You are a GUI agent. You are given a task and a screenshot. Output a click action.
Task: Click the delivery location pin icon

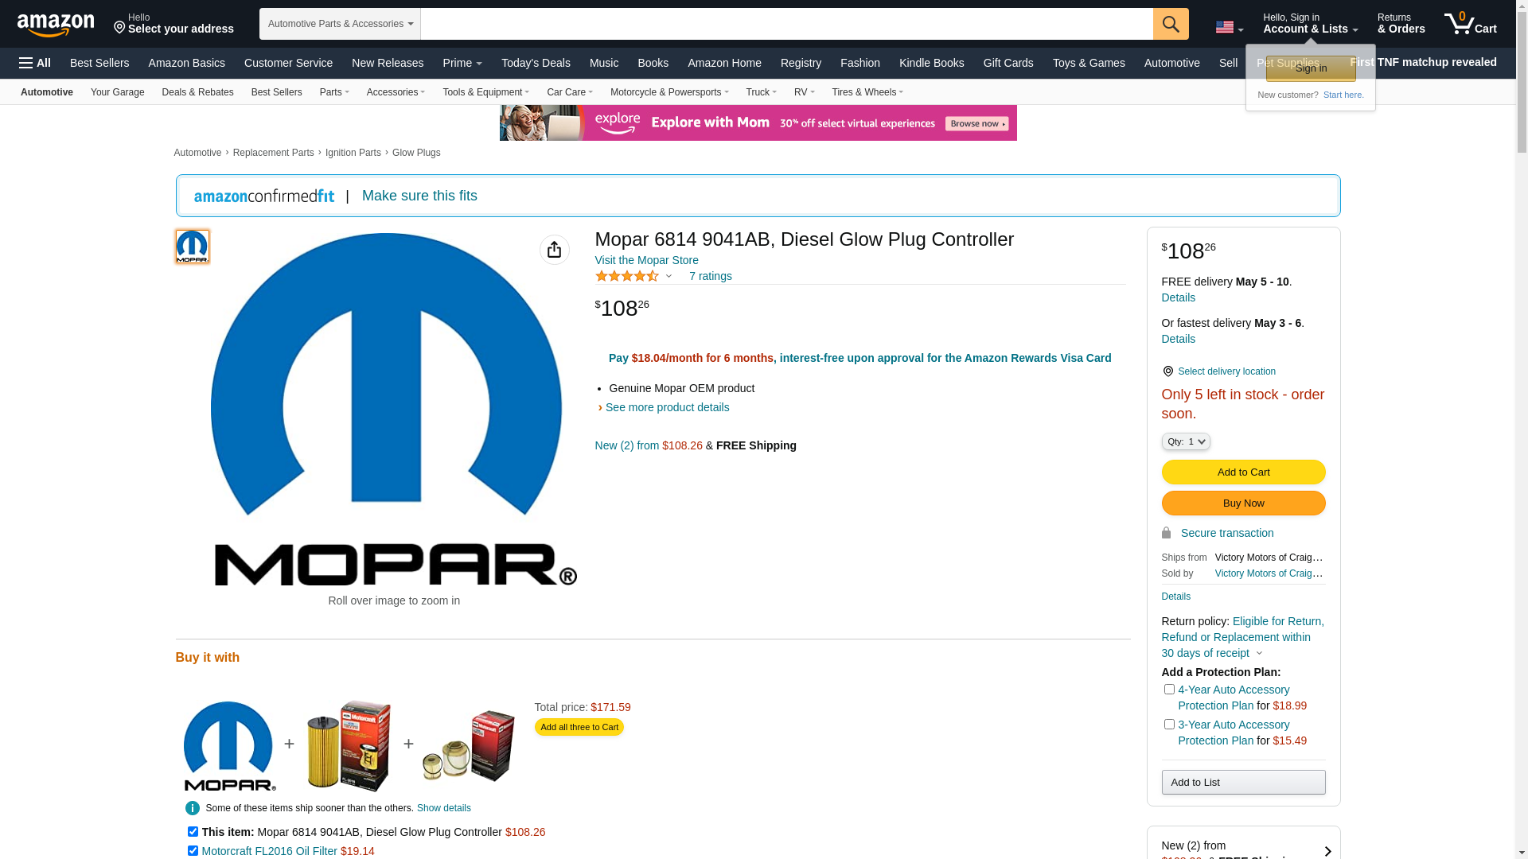tap(1167, 371)
